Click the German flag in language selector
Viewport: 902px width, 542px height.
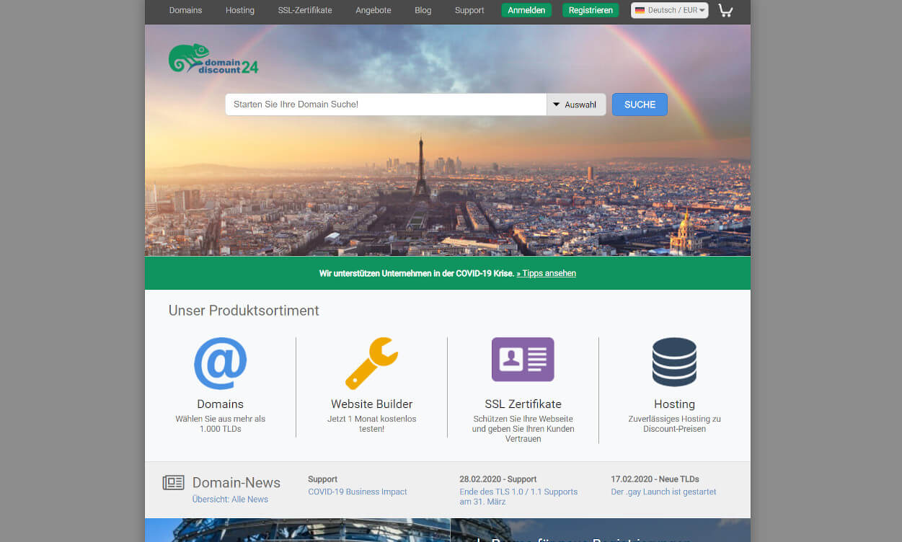pyautogui.click(x=640, y=11)
